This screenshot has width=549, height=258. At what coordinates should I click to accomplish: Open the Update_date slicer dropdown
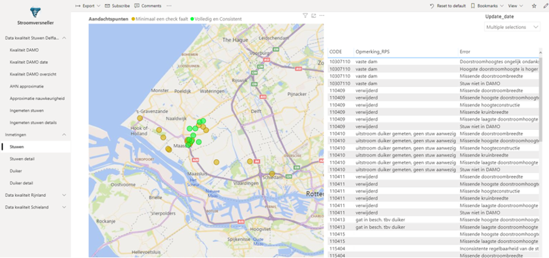click(513, 27)
